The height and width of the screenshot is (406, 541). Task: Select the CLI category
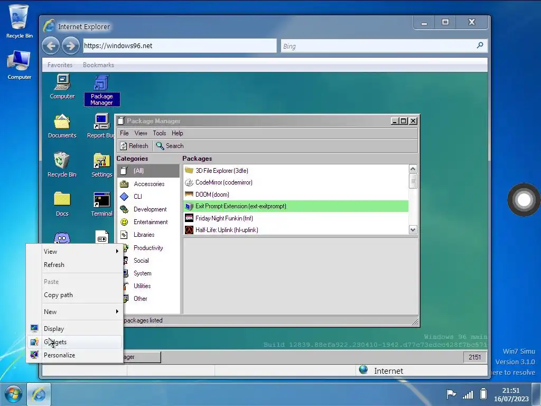[x=148, y=197]
